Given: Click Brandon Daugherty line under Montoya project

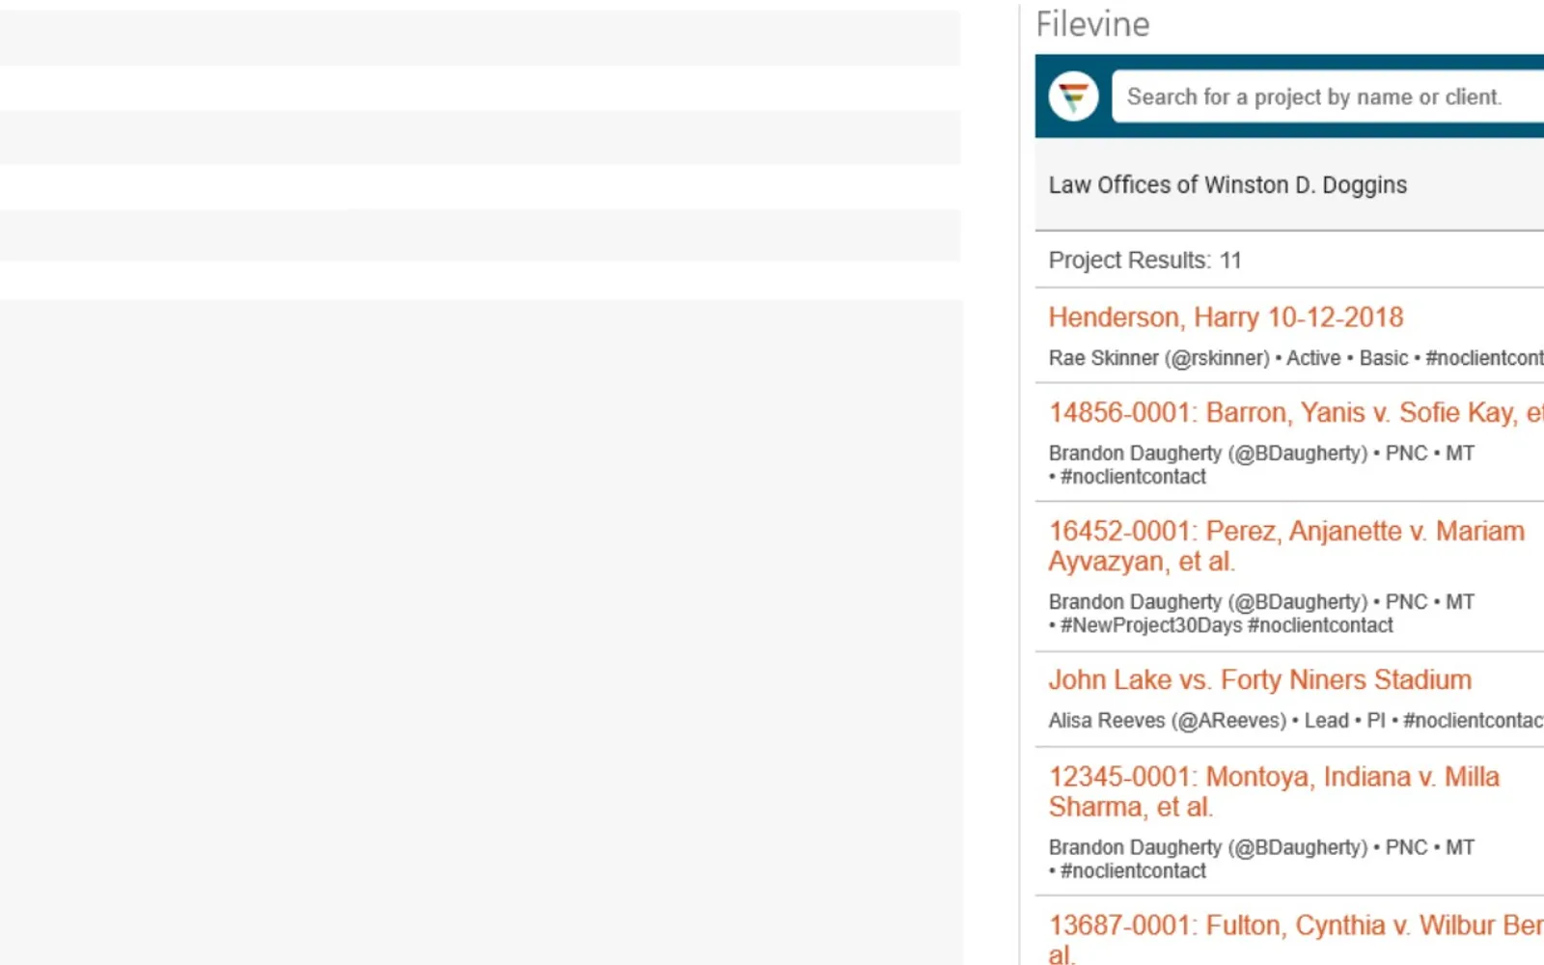Looking at the screenshot, I should tap(1261, 847).
